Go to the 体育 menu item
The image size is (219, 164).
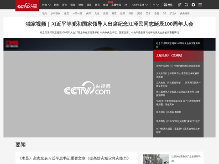tap(89, 5)
